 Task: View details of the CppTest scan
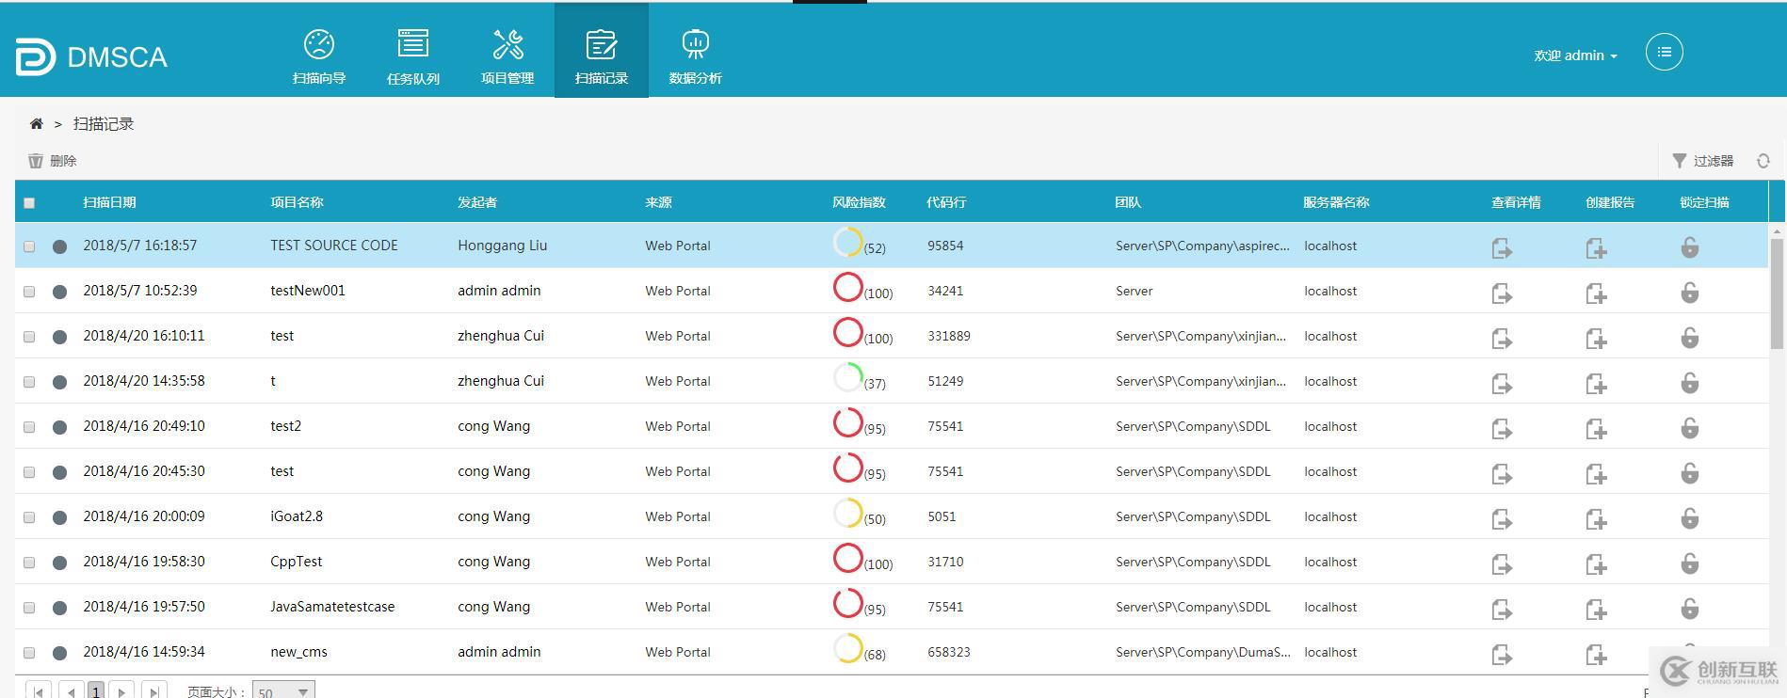click(x=1502, y=564)
